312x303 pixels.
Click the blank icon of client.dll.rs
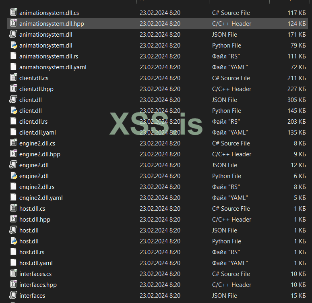tap(13, 121)
